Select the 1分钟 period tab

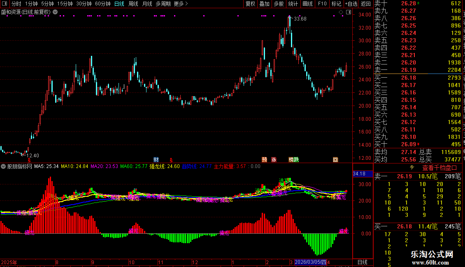(x=31, y=4)
